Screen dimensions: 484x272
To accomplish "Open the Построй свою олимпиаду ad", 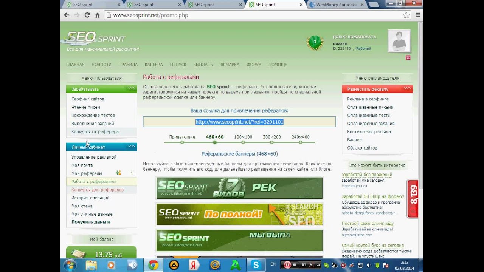I will coord(368,224).
